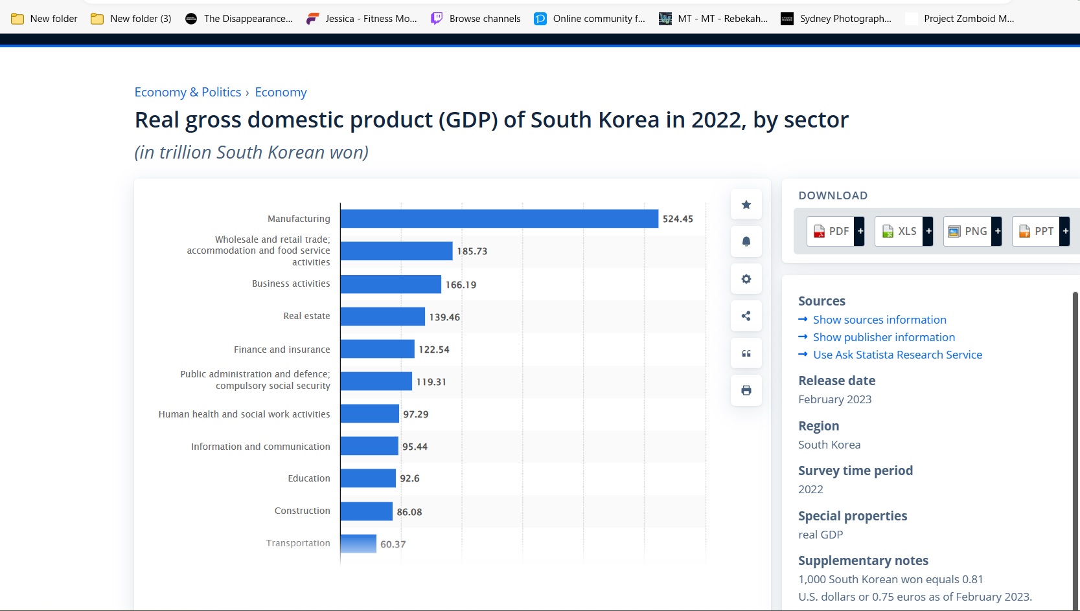1080x611 pixels.
Task: Click the February 2023 release date
Action: point(834,399)
